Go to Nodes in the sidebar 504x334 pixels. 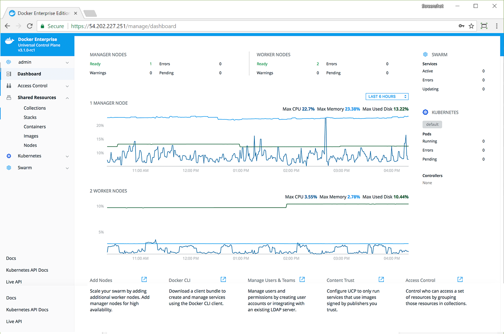tap(30, 145)
